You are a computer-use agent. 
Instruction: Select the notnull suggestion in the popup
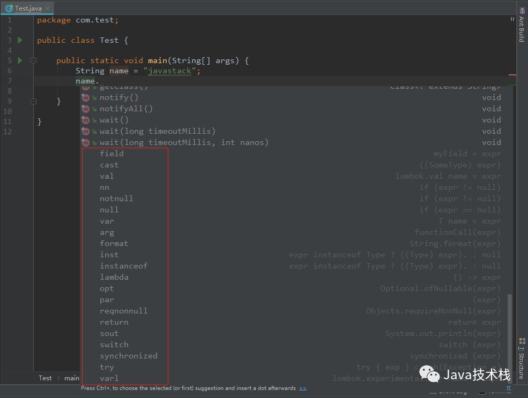[116, 198]
